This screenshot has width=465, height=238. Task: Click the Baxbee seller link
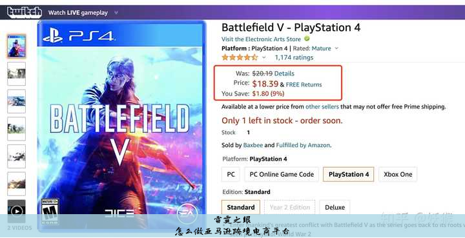click(253, 145)
